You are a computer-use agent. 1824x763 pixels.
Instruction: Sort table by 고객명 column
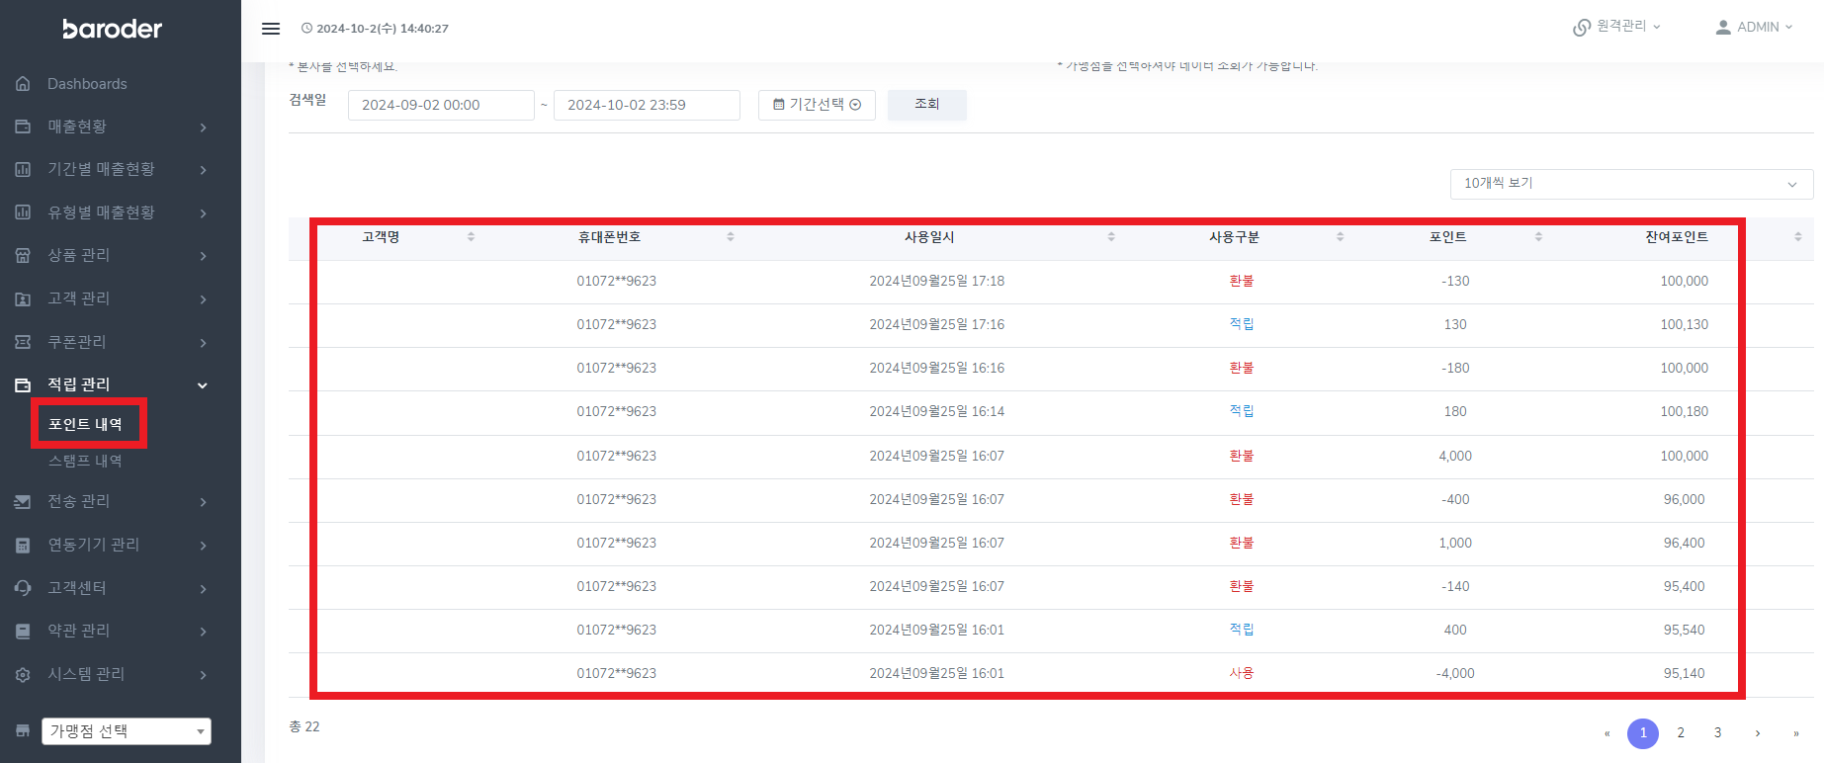pos(471,237)
